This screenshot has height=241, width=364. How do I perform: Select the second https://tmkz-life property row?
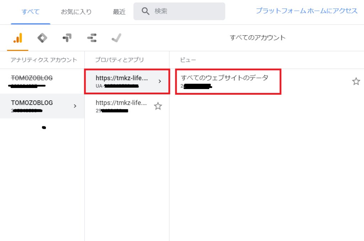tap(127, 106)
